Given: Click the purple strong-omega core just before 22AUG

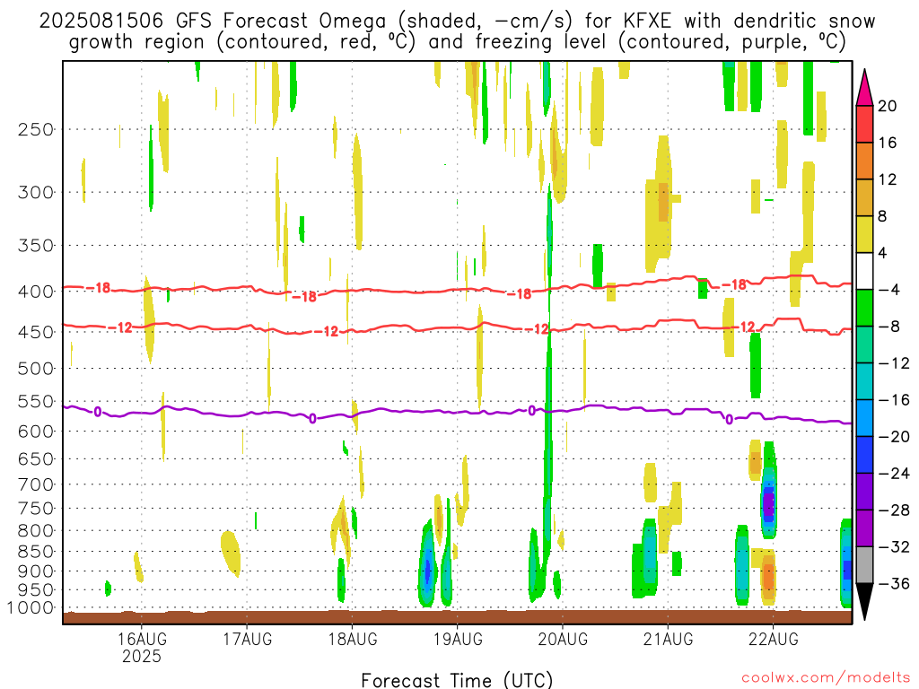Looking at the screenshot, I should (x=768, y=504).
